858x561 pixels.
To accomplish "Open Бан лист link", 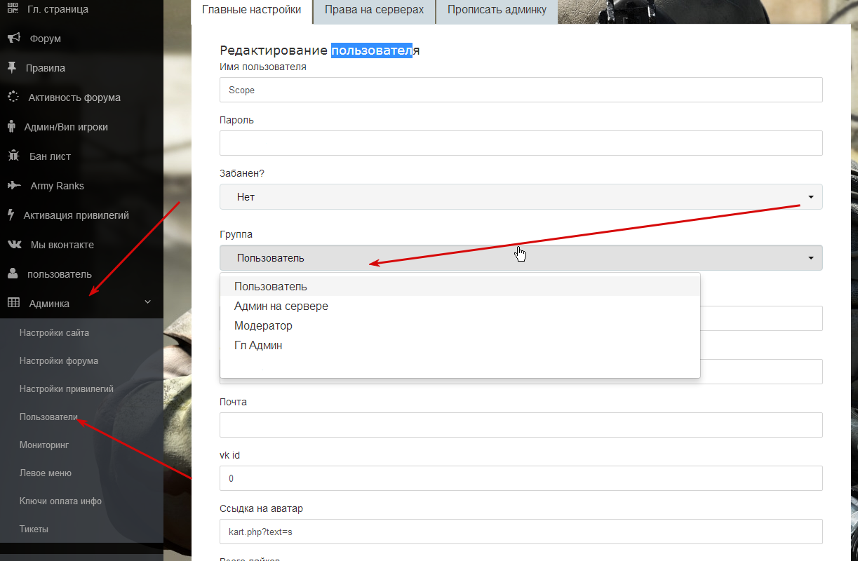I will tap(50, 156).
